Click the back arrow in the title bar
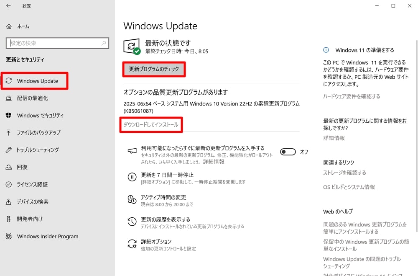Viewport: 418px width, 276px height. (8, 5)
